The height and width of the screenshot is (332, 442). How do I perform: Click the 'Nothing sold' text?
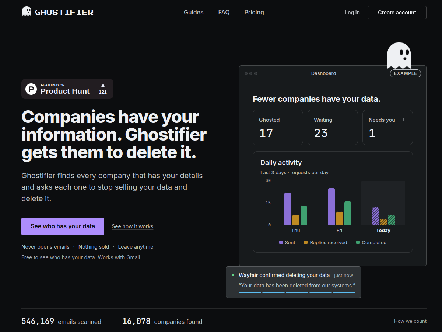point(94,247)
